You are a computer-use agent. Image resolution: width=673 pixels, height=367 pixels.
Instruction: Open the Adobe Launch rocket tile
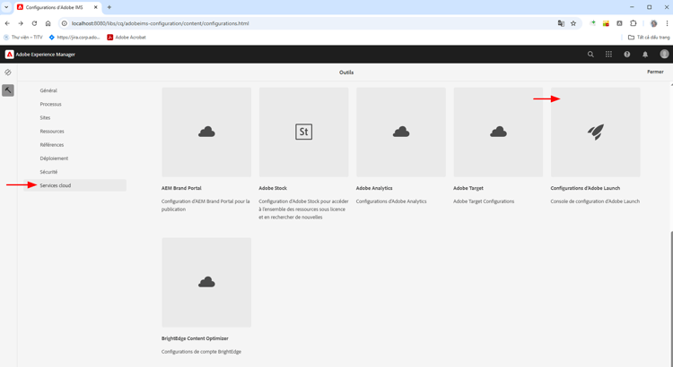coord(596,132)
